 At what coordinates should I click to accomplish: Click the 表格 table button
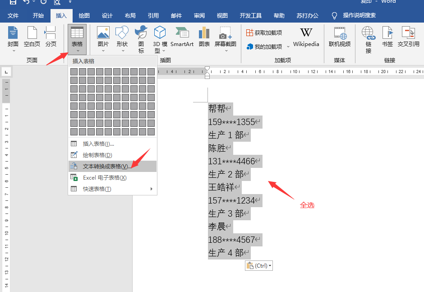(x=77, y=39)
